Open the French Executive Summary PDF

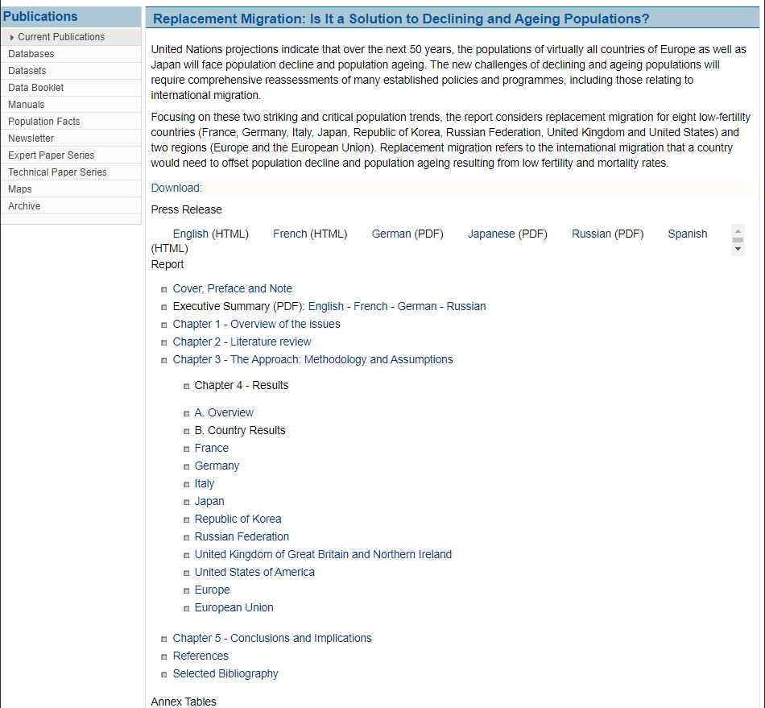pyautogui.click(x=370, y=306)
